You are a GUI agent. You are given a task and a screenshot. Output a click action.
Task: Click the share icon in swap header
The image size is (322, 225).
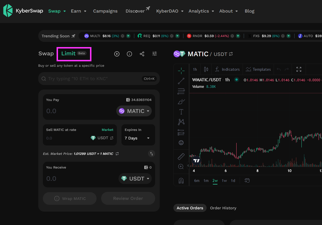(142, 54)
